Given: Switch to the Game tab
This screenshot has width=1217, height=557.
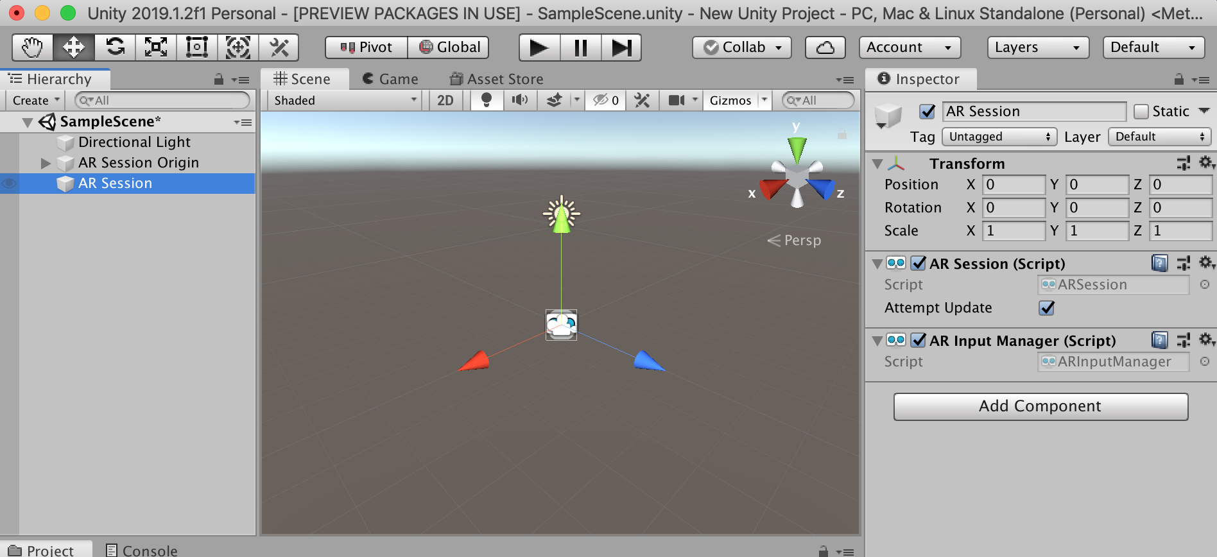Looking at the screenshot, I should tap(390, 79).
